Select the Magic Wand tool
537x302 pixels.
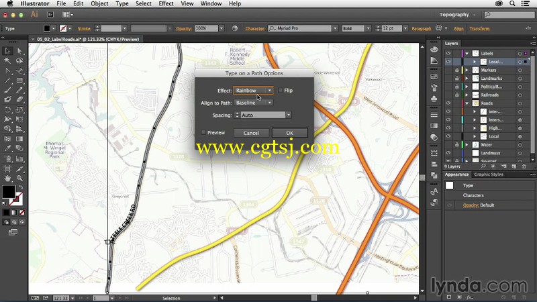coord(7,61)
